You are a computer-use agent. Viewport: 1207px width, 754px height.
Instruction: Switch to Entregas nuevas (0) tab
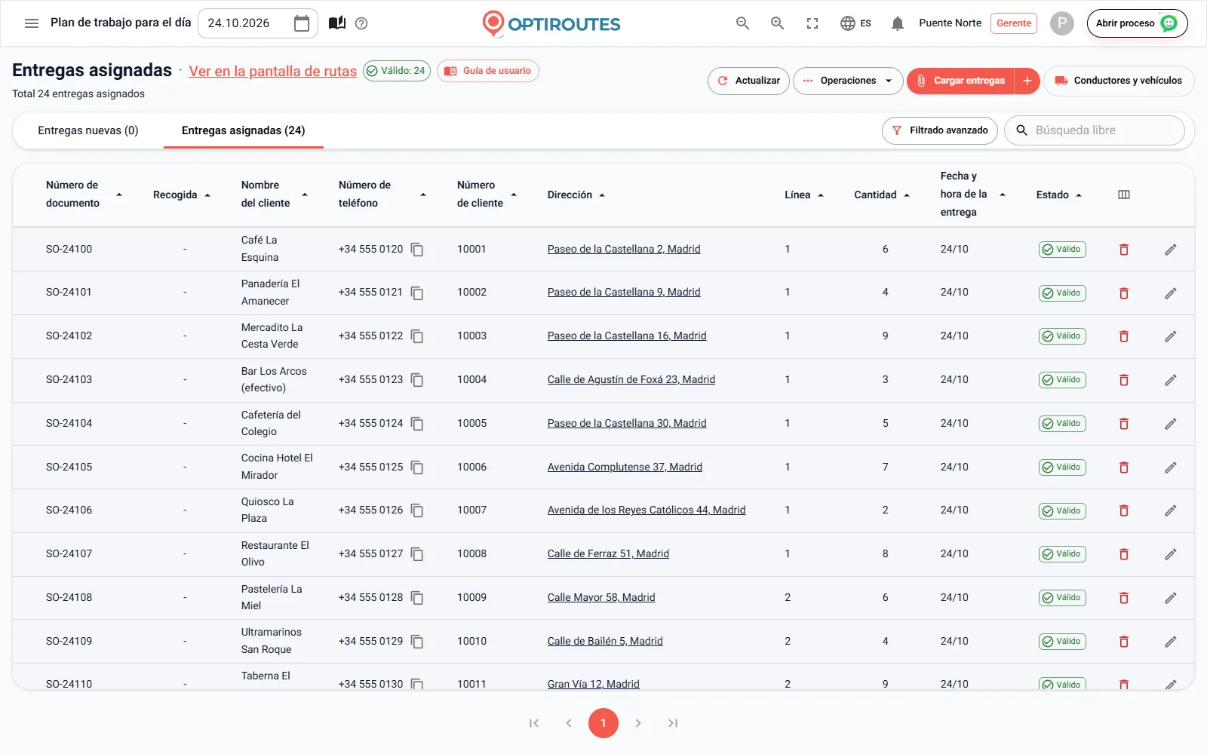[88, 130]
